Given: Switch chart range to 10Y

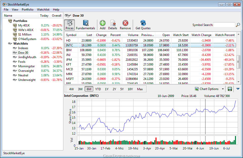Looking at the screenshot, I should [x=130, y=89].
